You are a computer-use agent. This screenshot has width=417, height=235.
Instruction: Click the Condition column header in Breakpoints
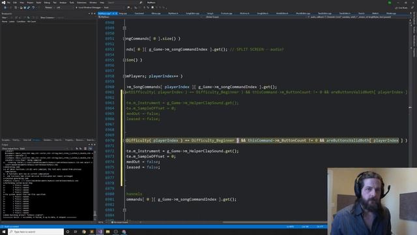click(x=21, y=22)
